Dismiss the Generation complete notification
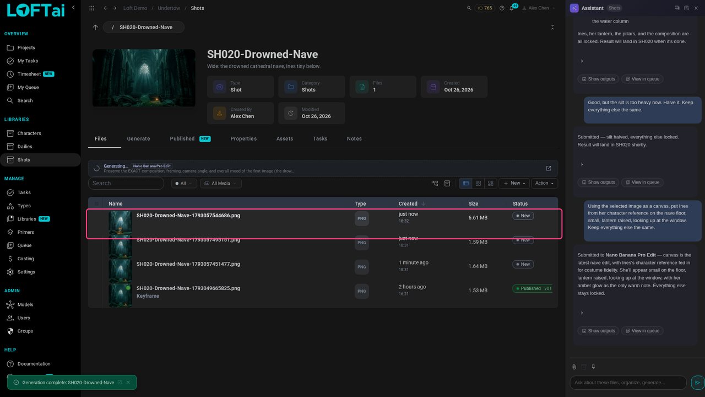Viewport: 705px width, 397px height. click(x=128, y=382)
